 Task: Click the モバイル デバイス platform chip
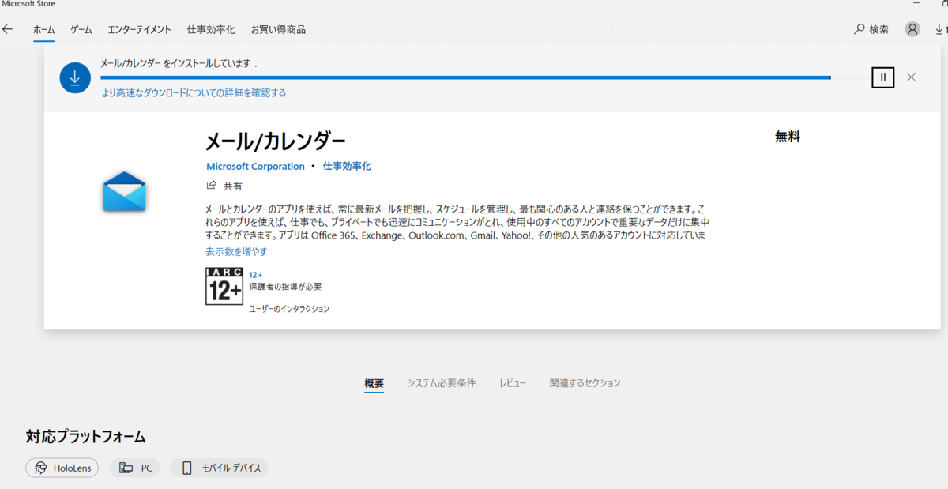point(220,468)
